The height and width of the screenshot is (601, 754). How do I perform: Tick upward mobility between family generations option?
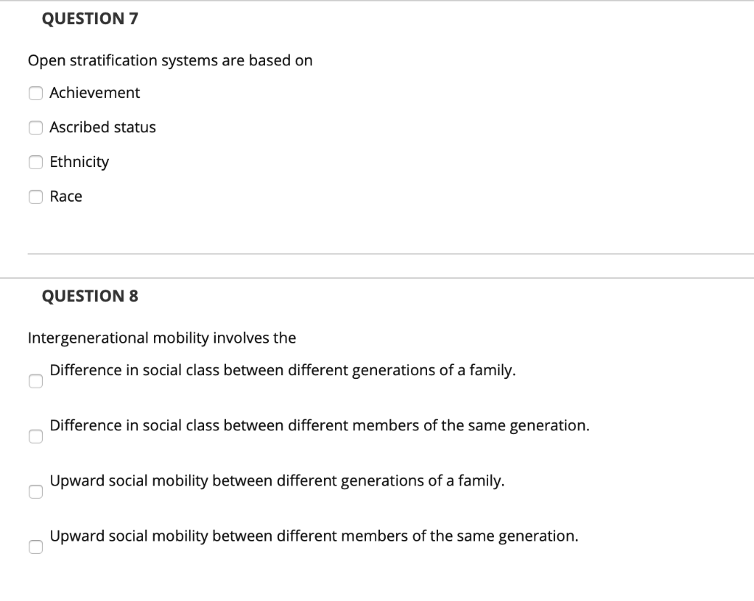(35, 491)
